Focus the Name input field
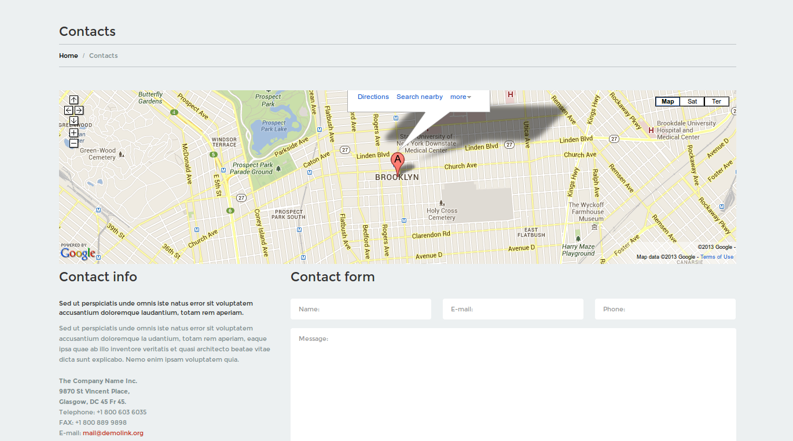Image resolution: width=793 pixels, height=441 pixels. (x=361, y=309)
